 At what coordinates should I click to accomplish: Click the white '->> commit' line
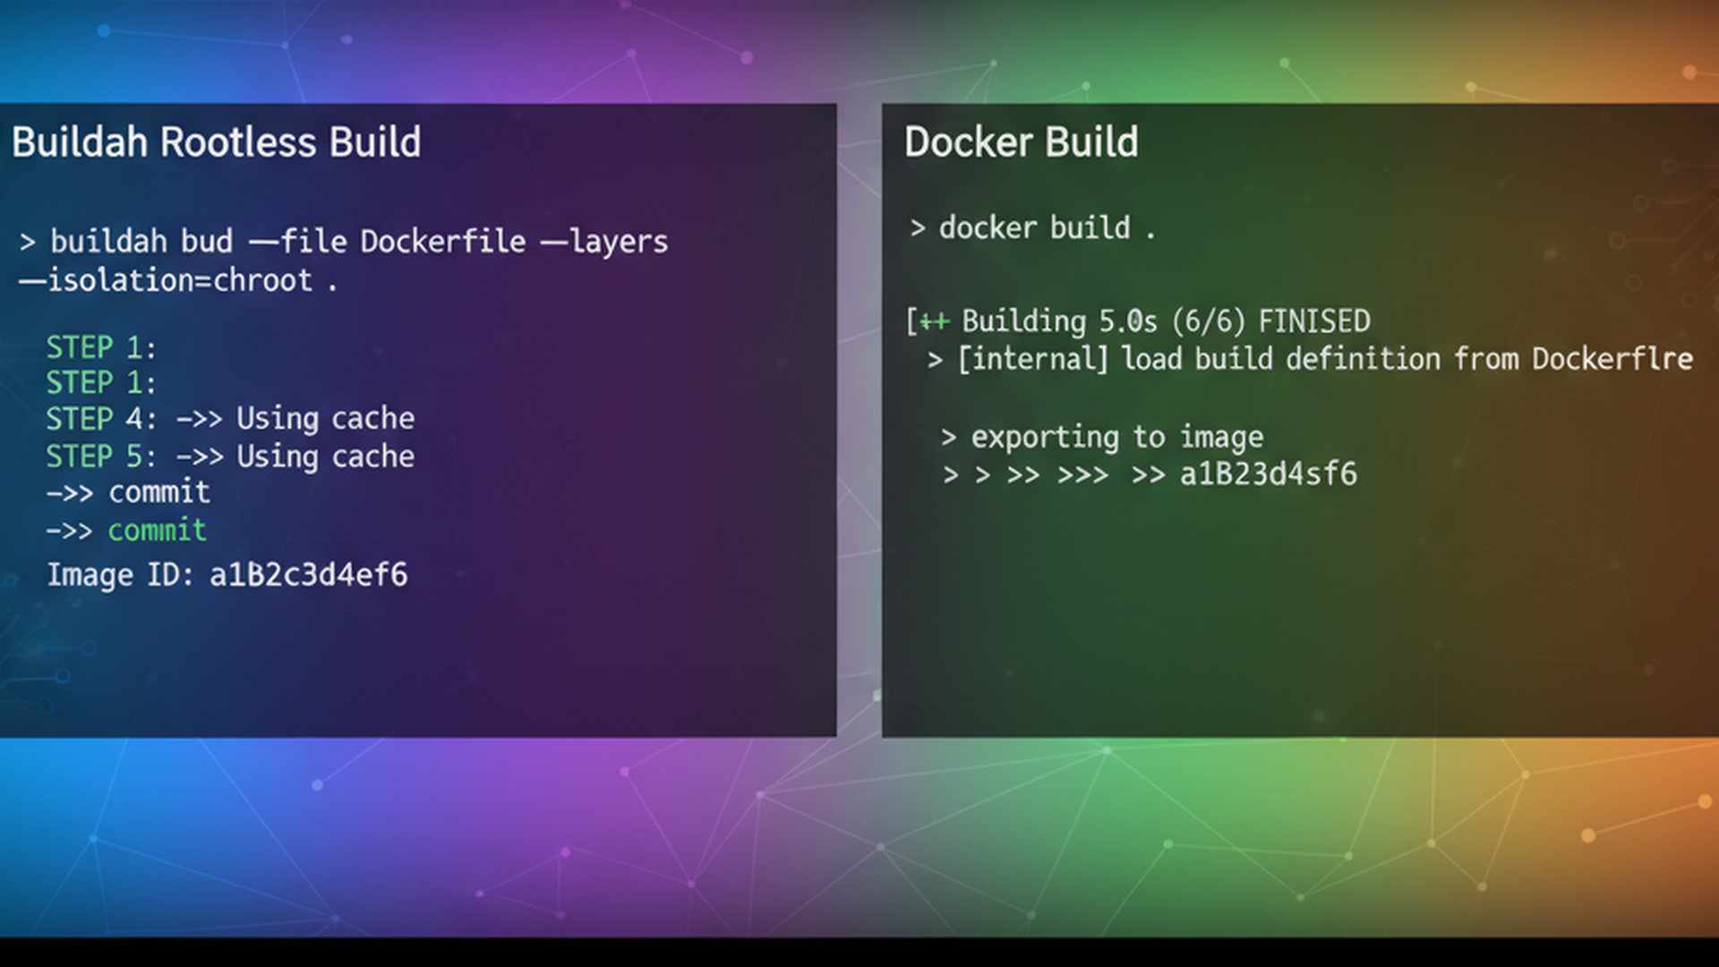pos(128,492)
